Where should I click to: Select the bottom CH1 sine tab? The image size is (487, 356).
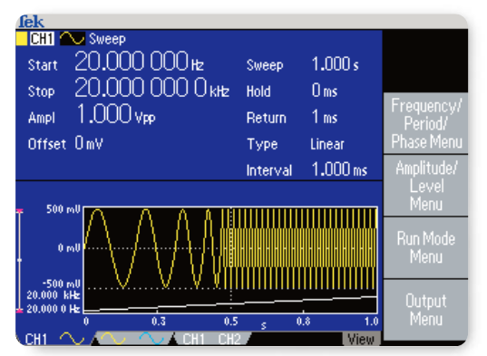54,339
